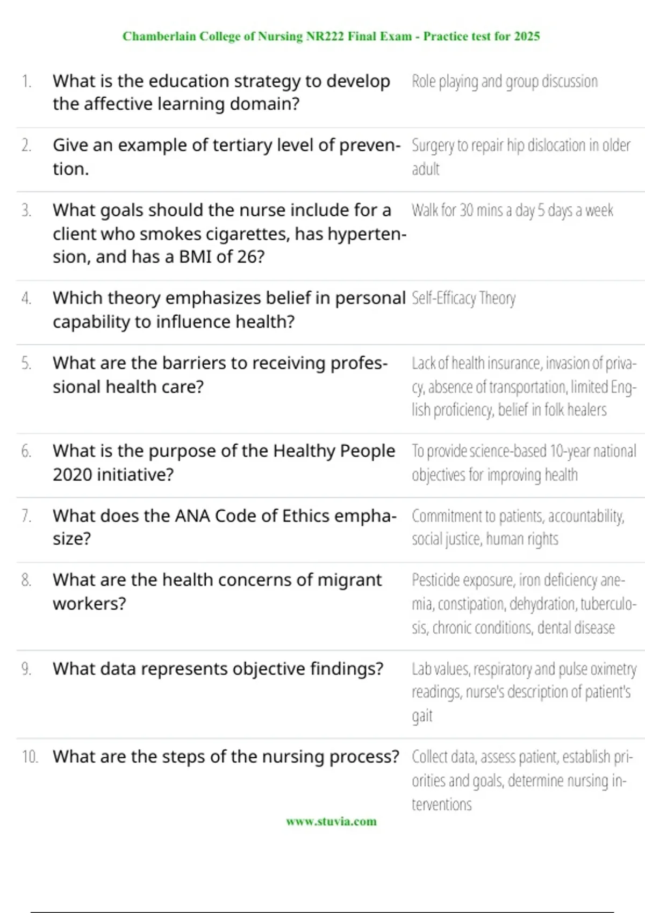Click the www.stuvia.com link at the bottom
Screen dimensions: 645x913
(331, 821)
